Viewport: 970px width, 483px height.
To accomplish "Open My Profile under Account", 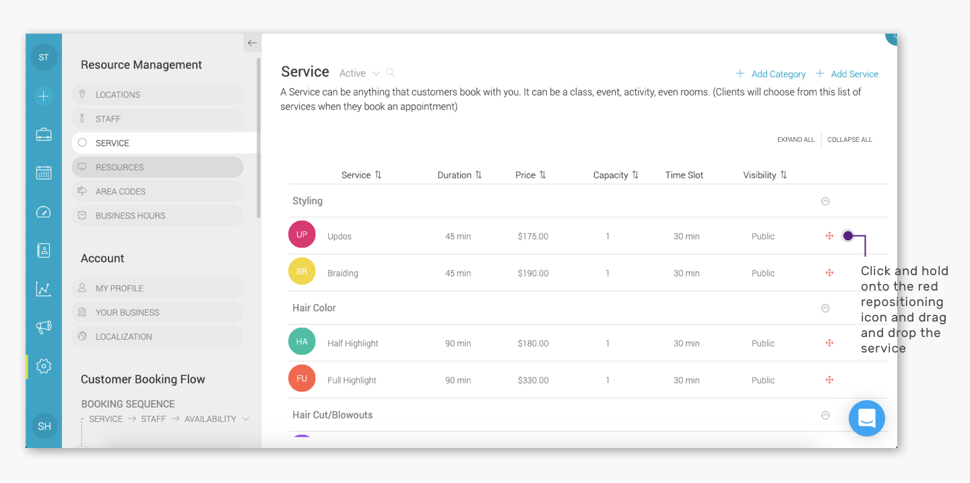I will pyautogui.click(x=158, y=289).
